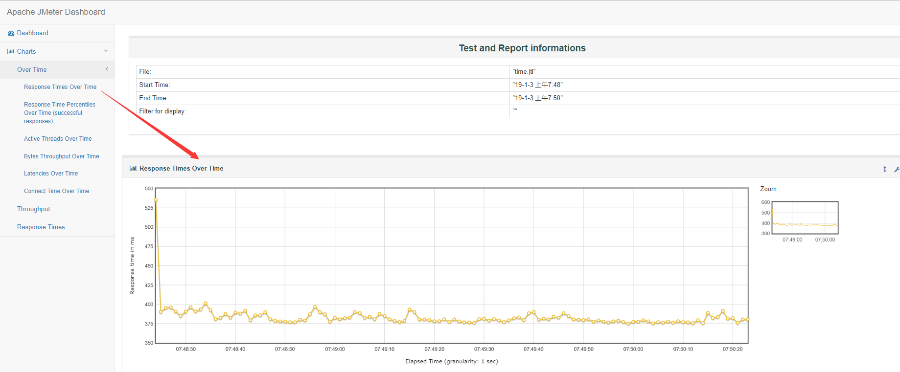Click the vertical arrows icon in chart panel header
The image size is (900, 372).
click(x=885, y=169)
